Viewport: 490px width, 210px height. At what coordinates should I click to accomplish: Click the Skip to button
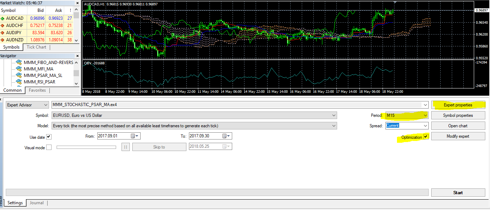click(159, 147)
